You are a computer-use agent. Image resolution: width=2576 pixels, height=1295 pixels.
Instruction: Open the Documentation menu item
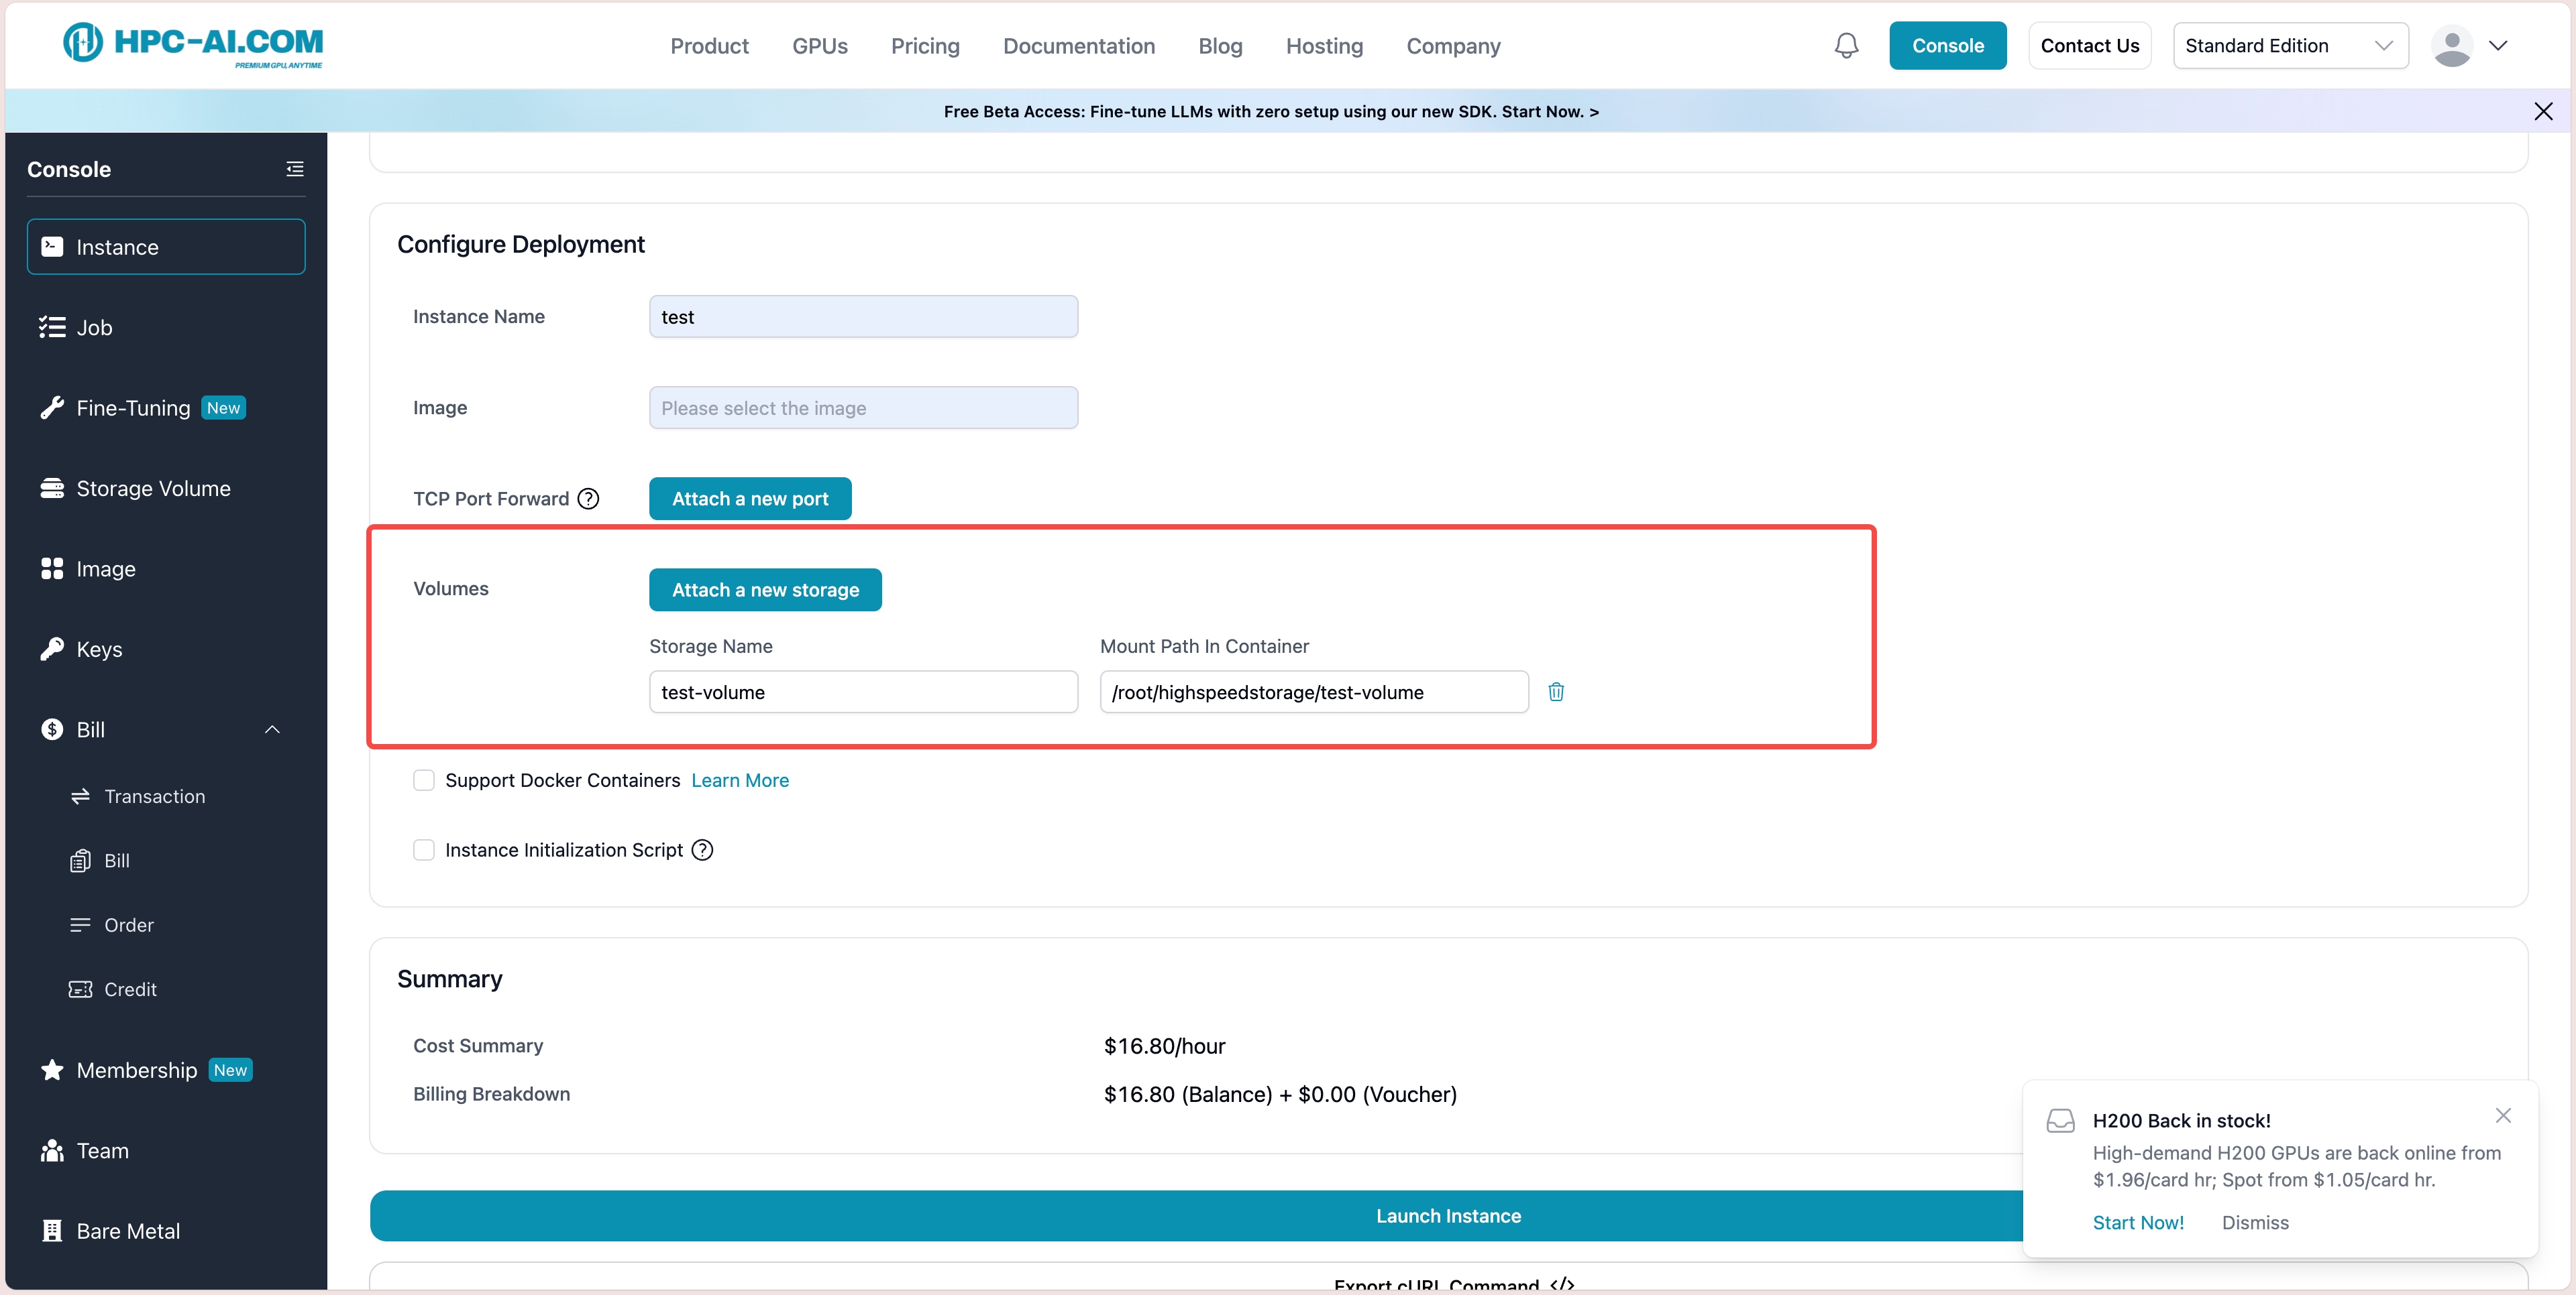tap(1078, 46)
